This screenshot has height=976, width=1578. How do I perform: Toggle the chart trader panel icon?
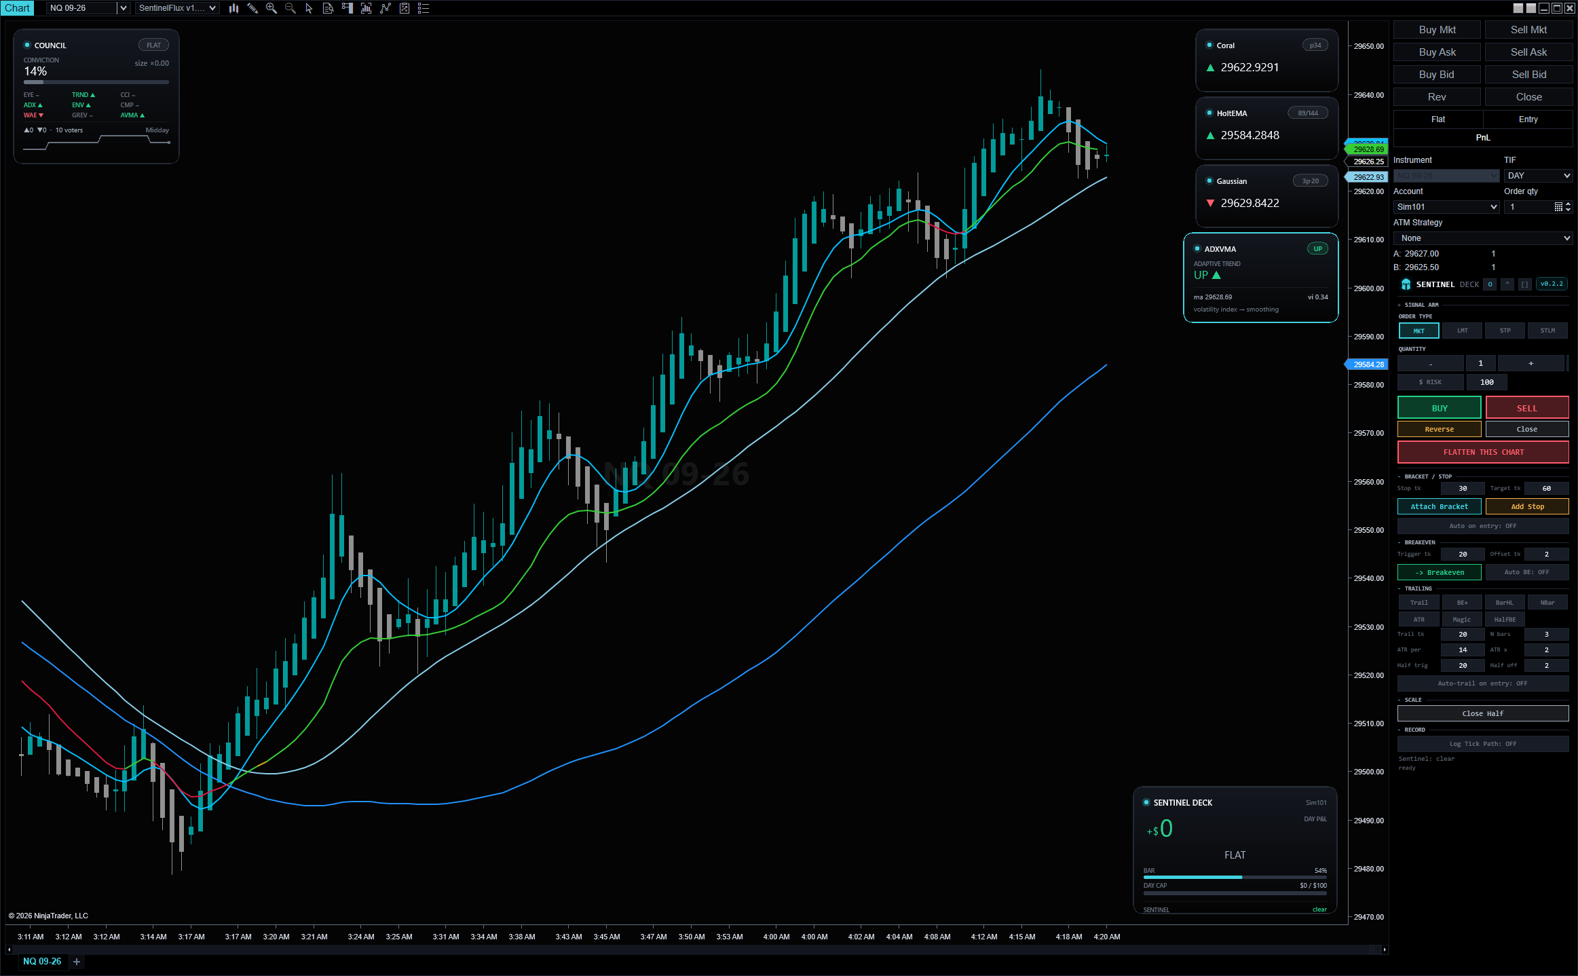[347, 8]
